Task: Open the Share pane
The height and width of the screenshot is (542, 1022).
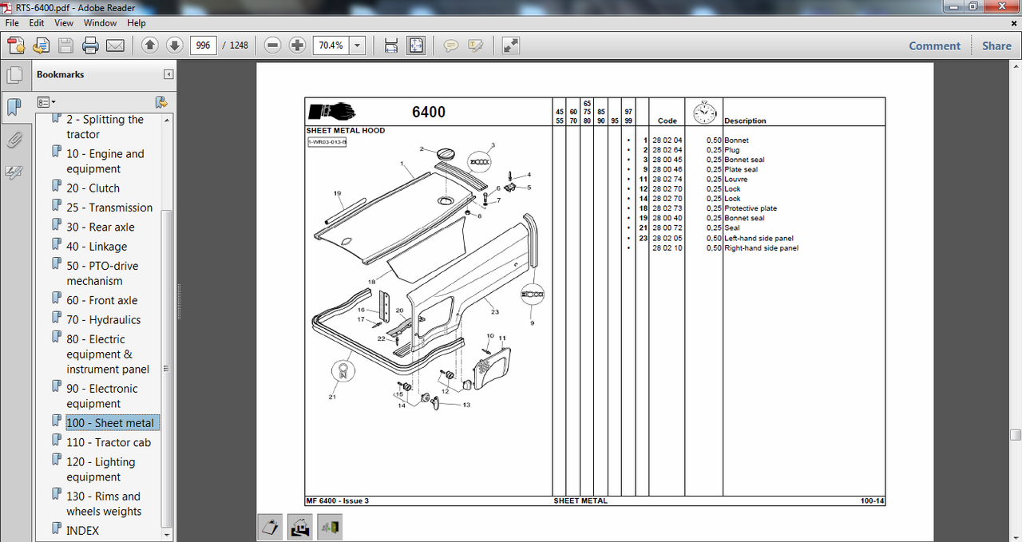Action: [x=996, y=45]
